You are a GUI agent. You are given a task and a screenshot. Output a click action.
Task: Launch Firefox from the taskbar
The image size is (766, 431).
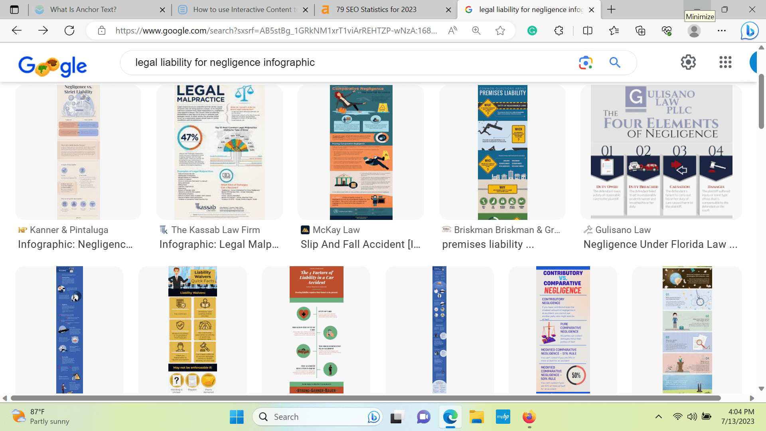tap(529, 417)
